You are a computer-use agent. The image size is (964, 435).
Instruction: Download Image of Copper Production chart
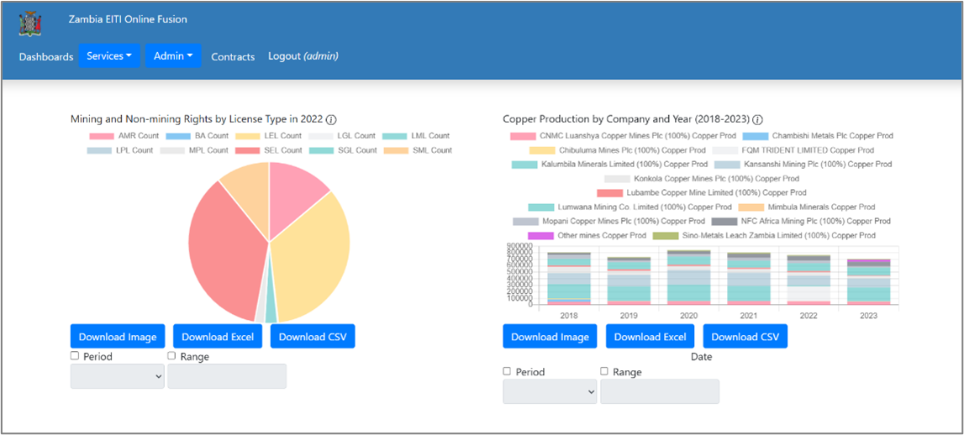point(550,337)
